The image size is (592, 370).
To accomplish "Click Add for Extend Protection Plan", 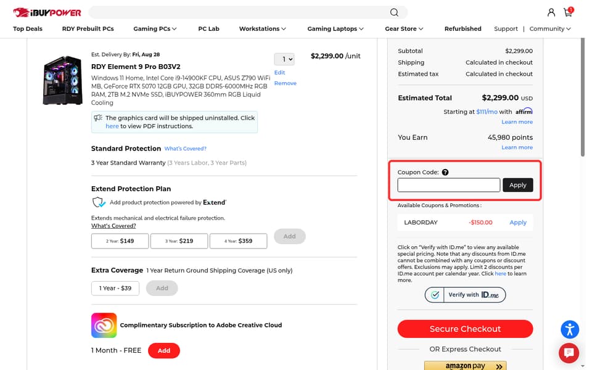I will (x=290, y=236).
